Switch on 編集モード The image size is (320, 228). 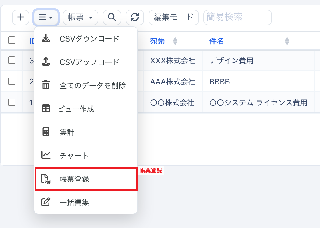coord(174,17)
